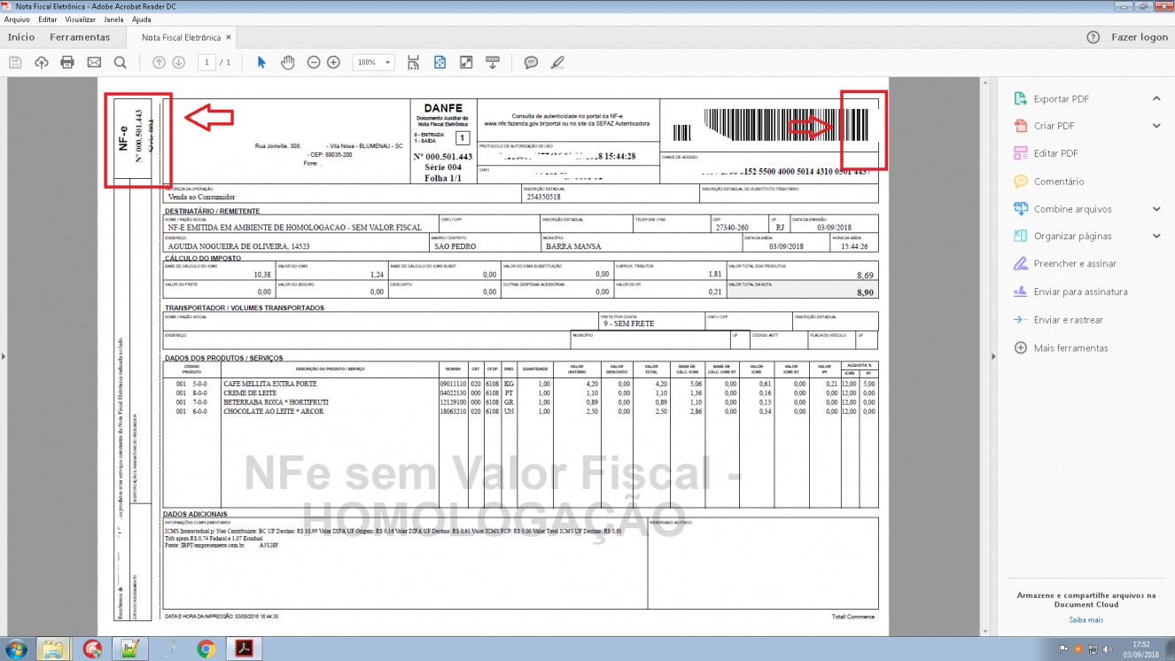Viewport: 1175px width, 661px height.
Task: Select the arrow selection tool
Action: pyautogui.click(x=261, y=62)
